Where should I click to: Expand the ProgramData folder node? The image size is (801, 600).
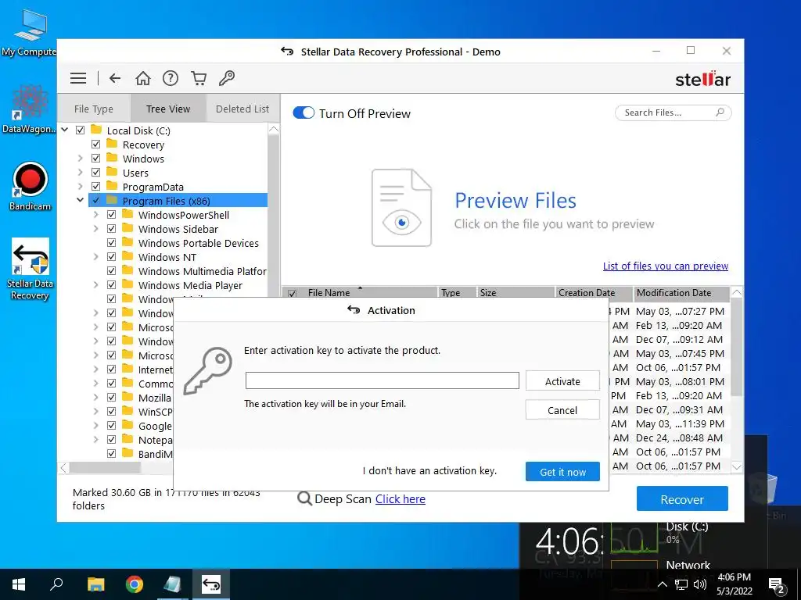(81, 186)
